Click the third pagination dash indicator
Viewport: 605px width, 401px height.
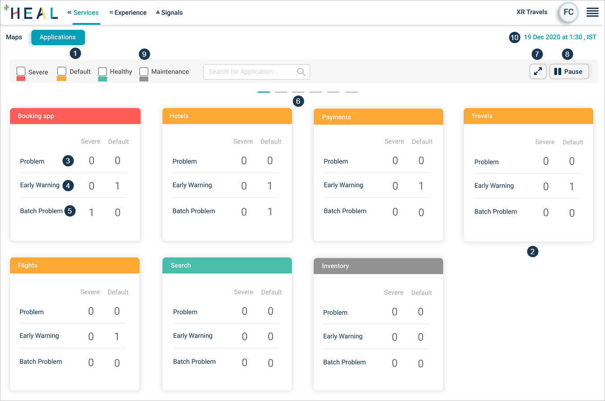pos(298,92)
